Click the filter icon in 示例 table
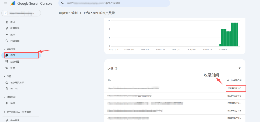 click(239, 68)
